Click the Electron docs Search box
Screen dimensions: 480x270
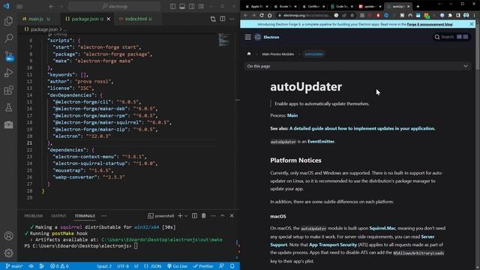click(x=451, y=37)
